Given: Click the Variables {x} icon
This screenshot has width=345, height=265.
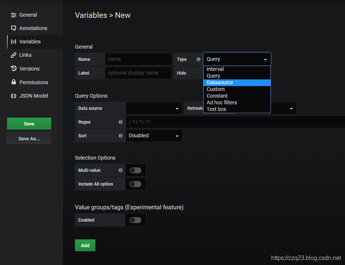Looking at the screenshot, I should [x=13, y=42].
